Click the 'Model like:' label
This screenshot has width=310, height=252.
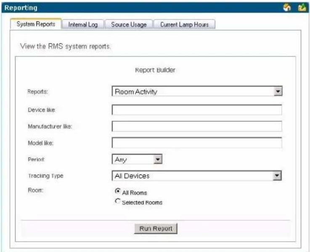40,143
